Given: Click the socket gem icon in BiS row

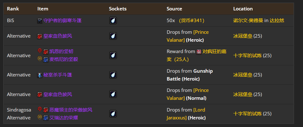Looking at the screenshot, I should pos(113,21).
